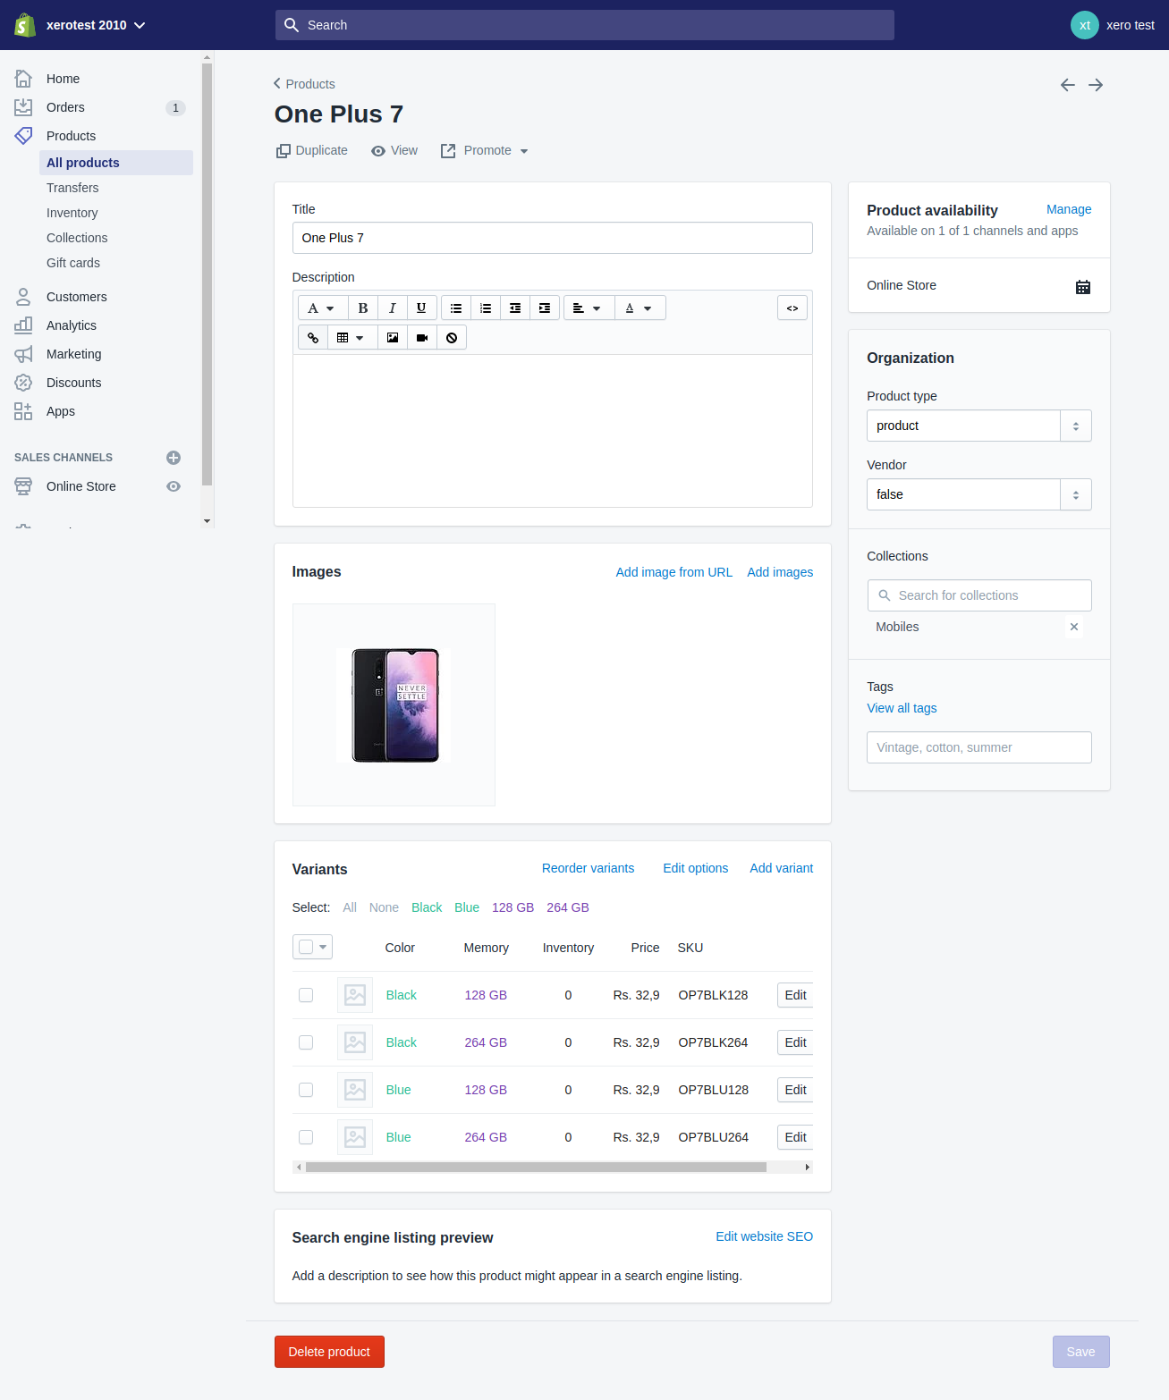Expand the Product type combo box
The height and width of the screenshot is (1400, 1169).
point(1075,426)
